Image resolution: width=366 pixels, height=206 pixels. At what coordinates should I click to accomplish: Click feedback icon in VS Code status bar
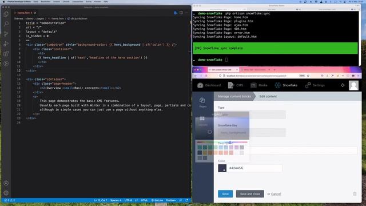point(181,200)
